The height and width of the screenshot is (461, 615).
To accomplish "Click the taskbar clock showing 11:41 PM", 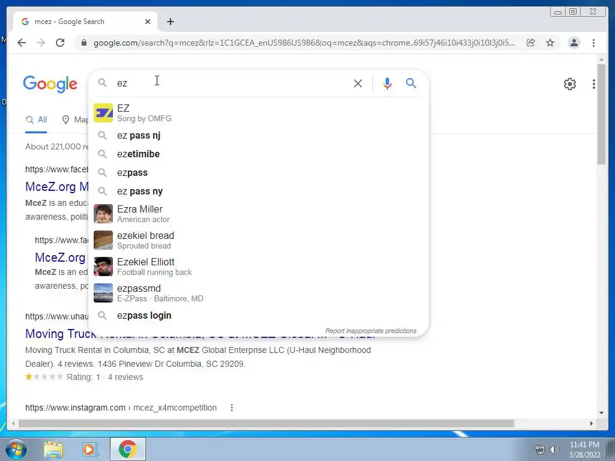I will [x=584, y=450].
